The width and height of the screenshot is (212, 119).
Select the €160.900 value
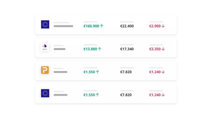click(91, 26)
